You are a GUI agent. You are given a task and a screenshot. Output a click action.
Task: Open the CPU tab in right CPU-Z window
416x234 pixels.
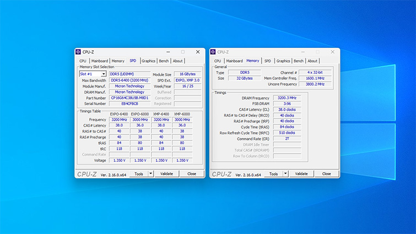(x=218, y=61)
